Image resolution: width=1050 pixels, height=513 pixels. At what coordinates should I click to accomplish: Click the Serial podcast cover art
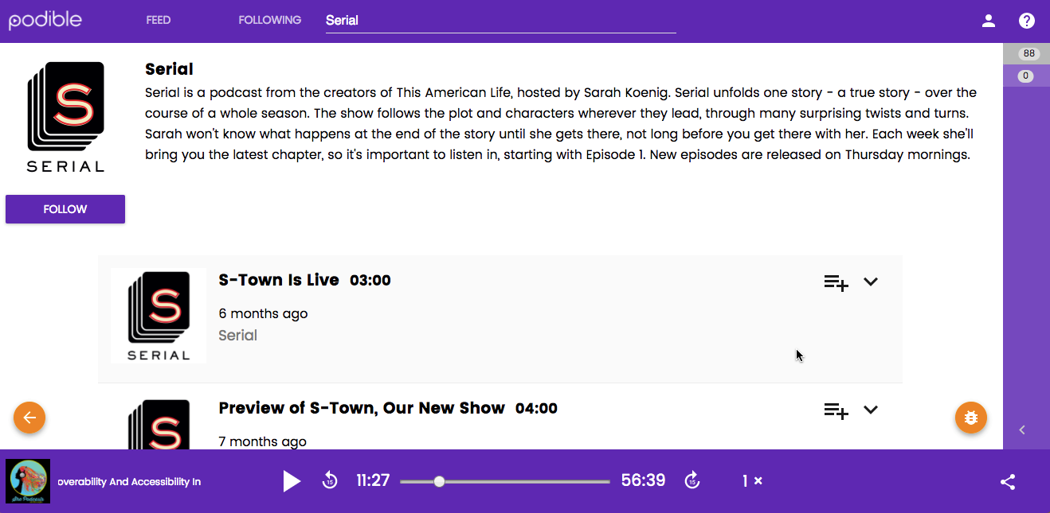[x=65, y=117]
